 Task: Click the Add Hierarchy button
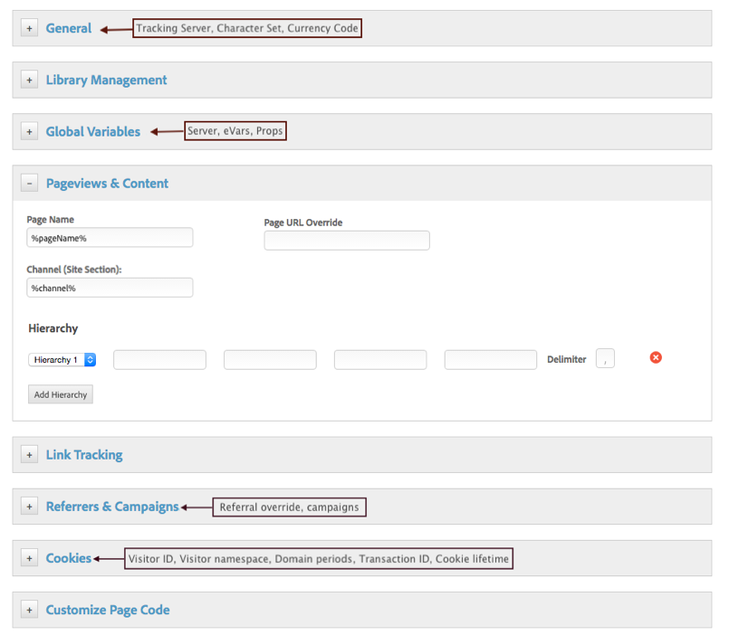60,393
